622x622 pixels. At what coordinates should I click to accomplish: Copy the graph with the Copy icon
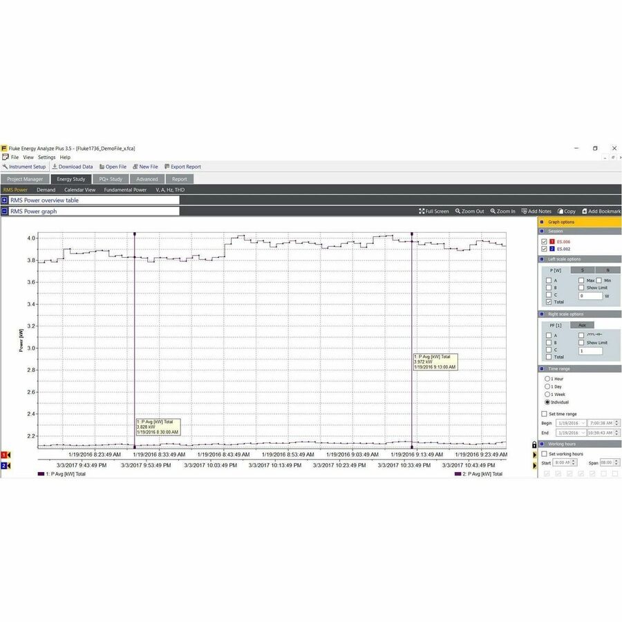click(566, 211)
